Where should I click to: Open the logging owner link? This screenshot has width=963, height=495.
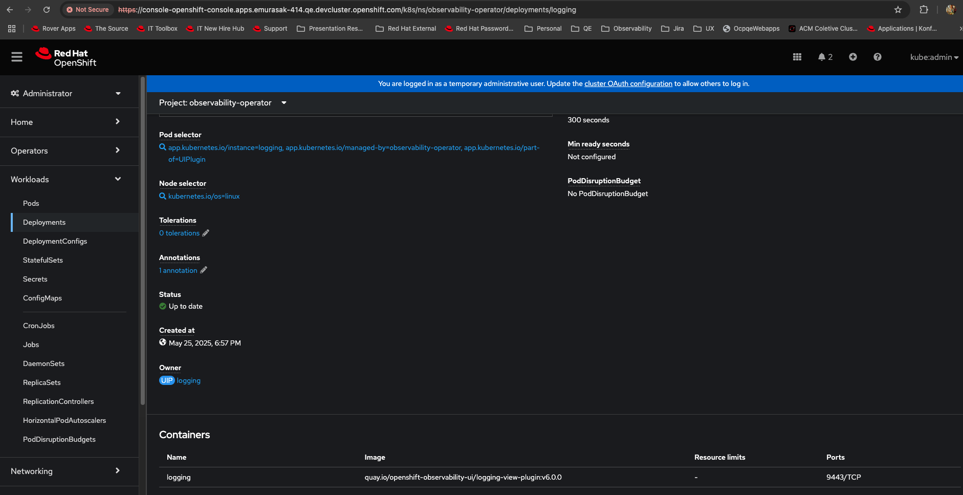tap(189, 380)
